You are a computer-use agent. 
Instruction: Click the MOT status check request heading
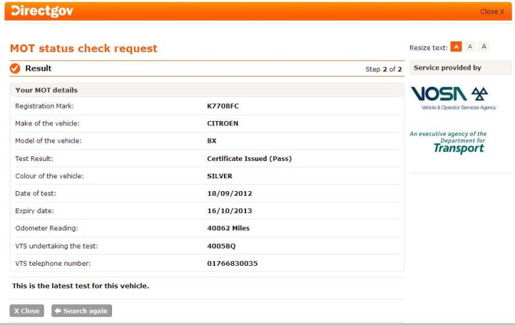(84, 48)
